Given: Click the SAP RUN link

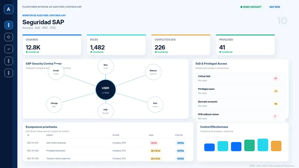Looking at the screenshot, I should (x=275, y=7).
